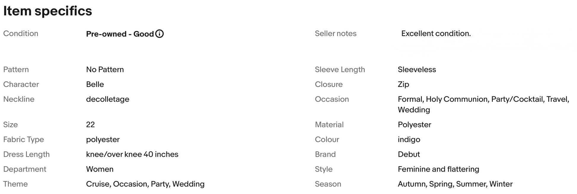Viewport: 577px width, 194px height.
Task: Click the Belle character value
Action: point(95,84)
